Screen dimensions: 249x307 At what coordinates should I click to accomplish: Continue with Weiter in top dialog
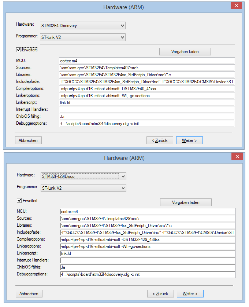189,140
